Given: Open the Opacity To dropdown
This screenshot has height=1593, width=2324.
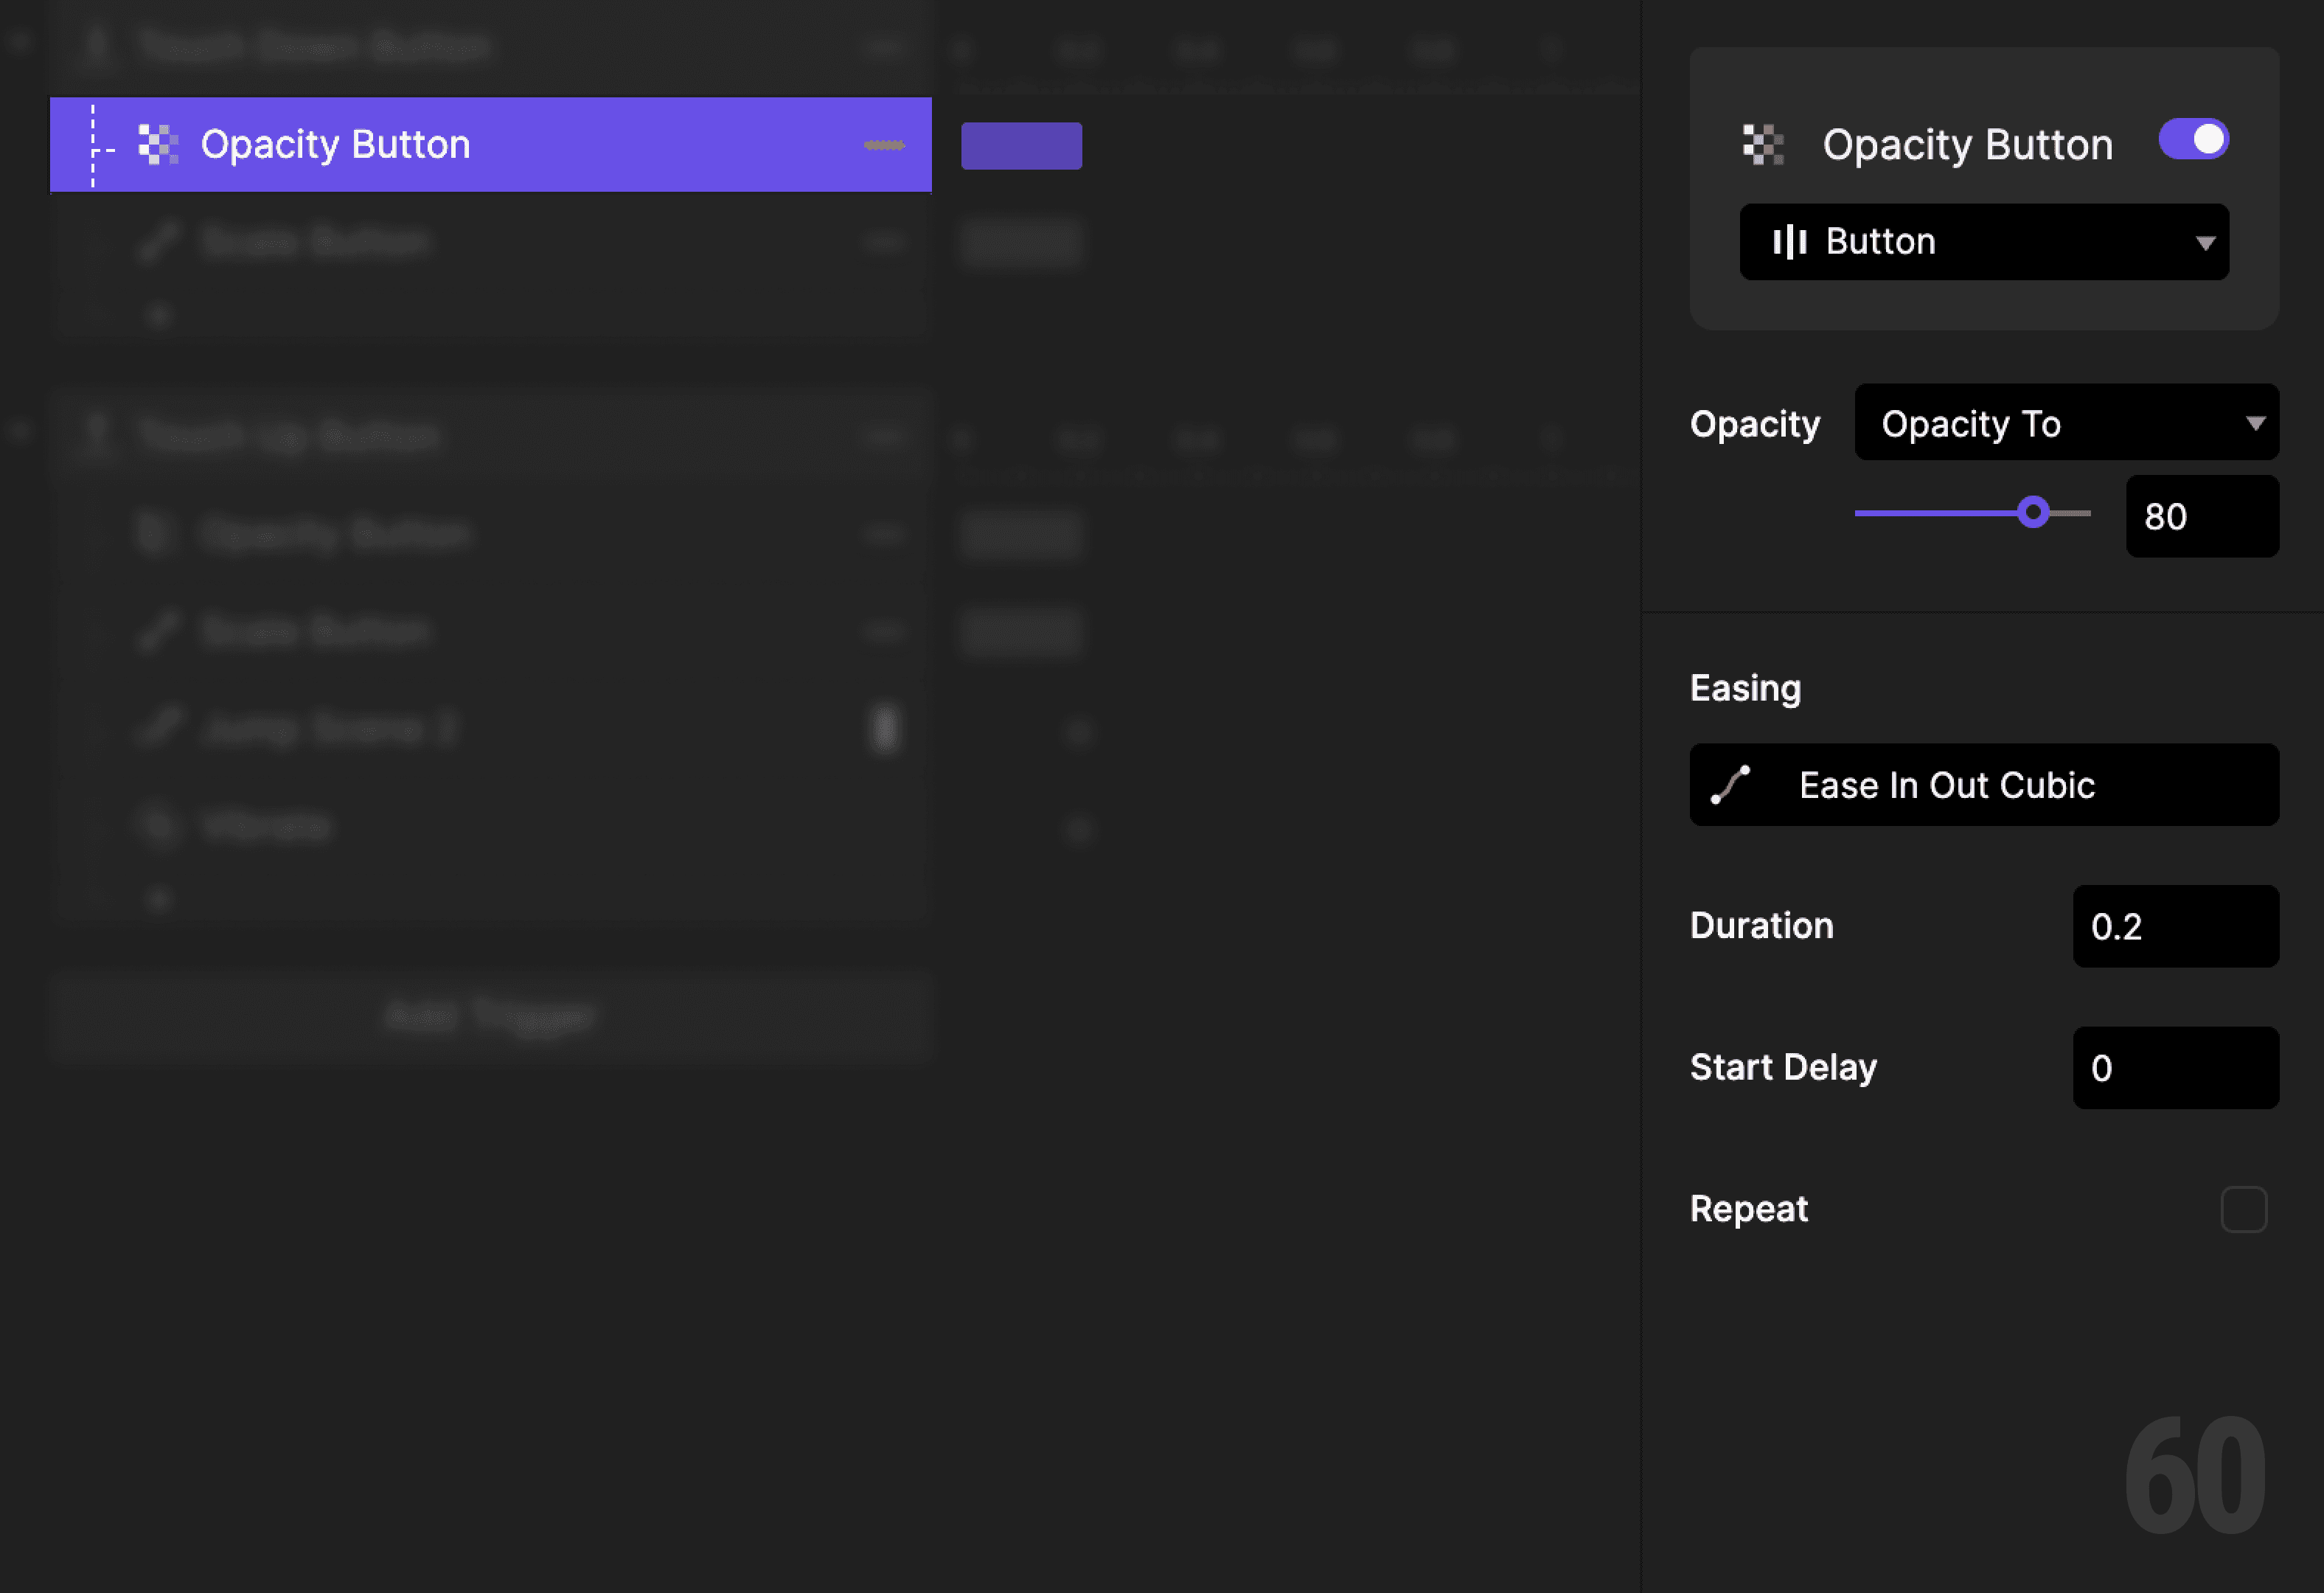Looking at the screenshot, I should pyautogui.click(x=2066, y=423).
